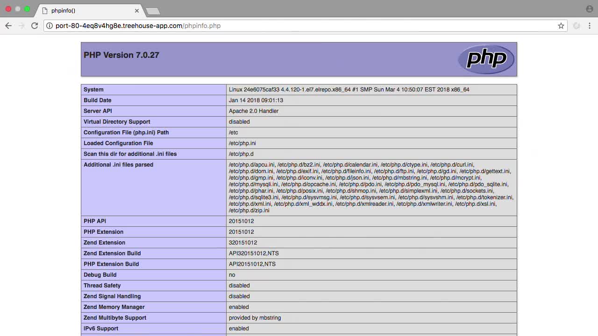This screenshot has width=598, height=336.
Task: Reload the phpinfo page
Action: coord(35,26)
